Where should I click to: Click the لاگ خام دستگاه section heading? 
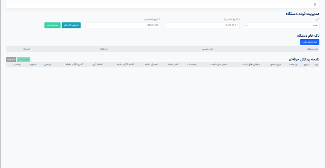308,35
